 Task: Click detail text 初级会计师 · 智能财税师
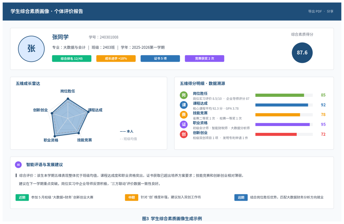tap(211, 128)
